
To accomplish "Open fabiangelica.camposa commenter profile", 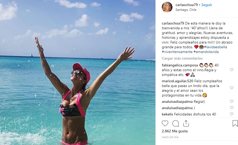I will 180,65.
